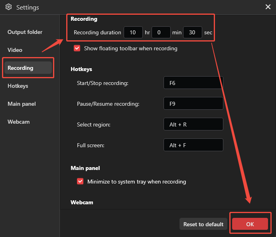Click the Settings title text
The image size is (276, 237).
tap(28, 8)
